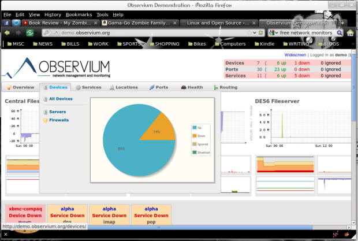Open the new tab plus button

pyautogui.click(x=343, y=23)
